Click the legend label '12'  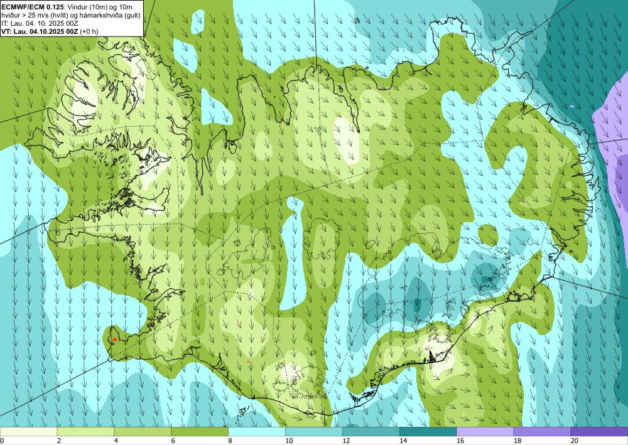(346, 441)
